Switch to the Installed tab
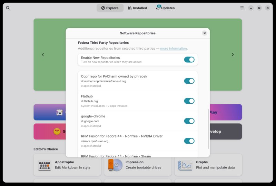This screenshot has height=186, width=276. point(137,8)
